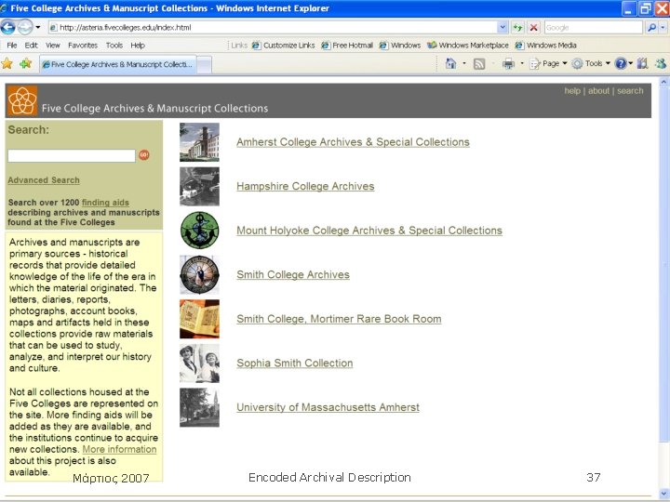Screen dimensions: 670x502
Task: Click the finding aids link
Action: point(105,203)
